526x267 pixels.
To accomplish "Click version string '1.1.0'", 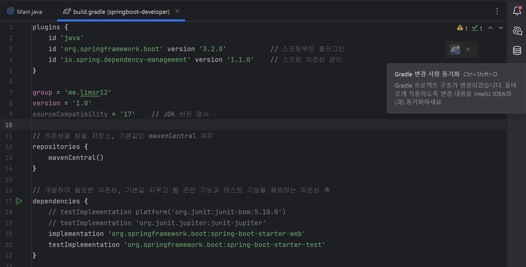I will pyautogui.click(x=241, y=60).
